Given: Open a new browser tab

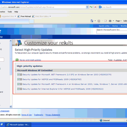Looking at the screenshot, I should pos(31,21).
